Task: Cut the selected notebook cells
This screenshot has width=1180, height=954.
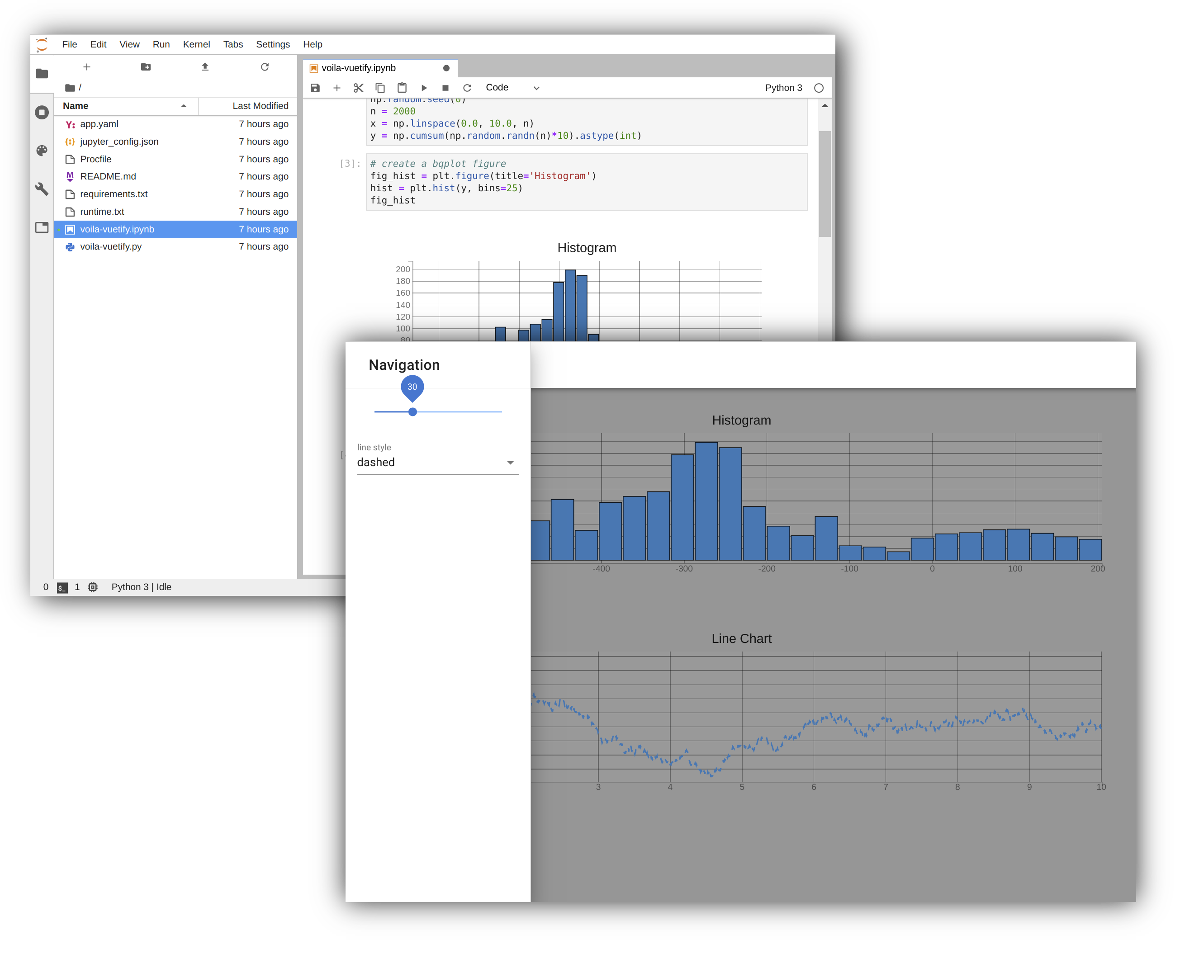Action: [x=358, y=87]
